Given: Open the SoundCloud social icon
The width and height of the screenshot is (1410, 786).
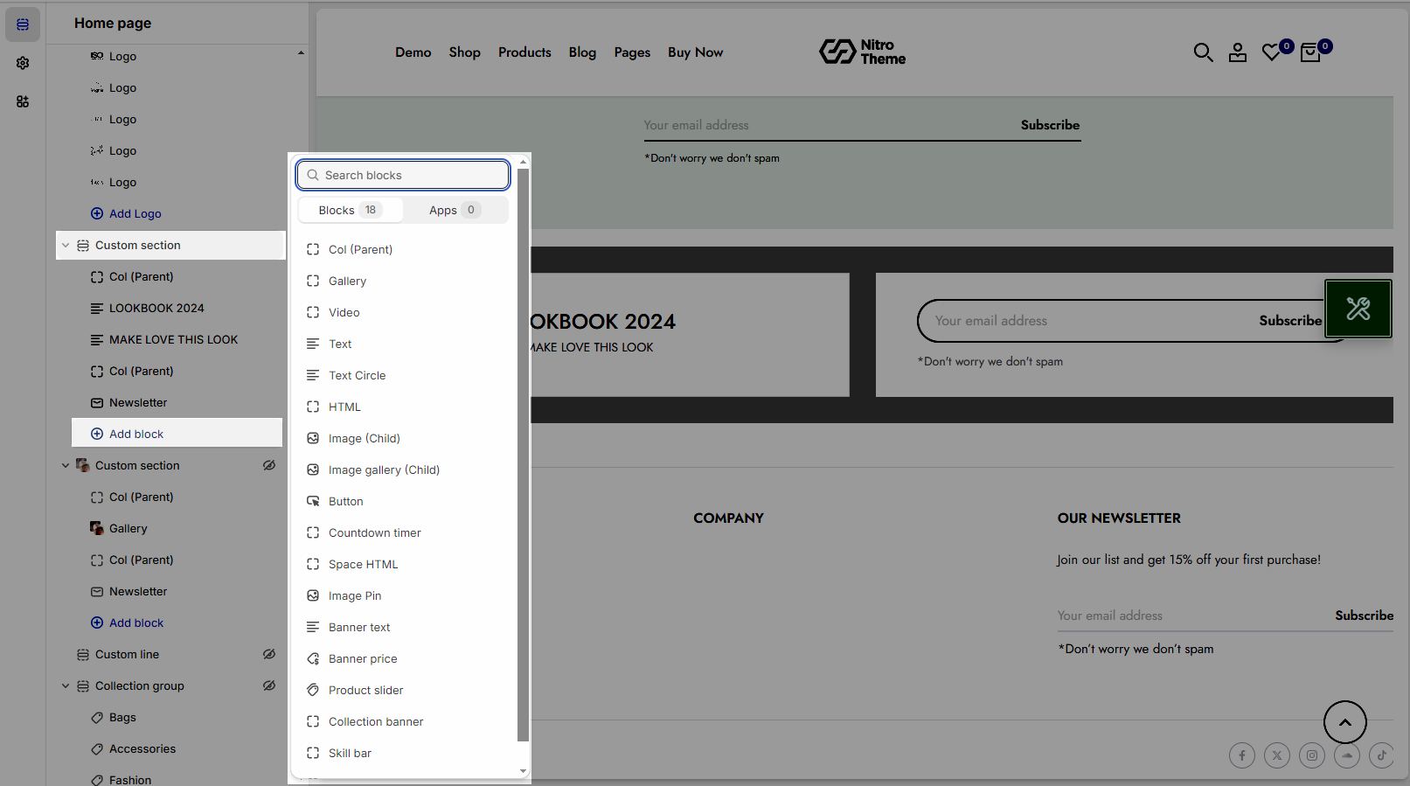Looking at the screenshot, I should (x=1347, y=755).
